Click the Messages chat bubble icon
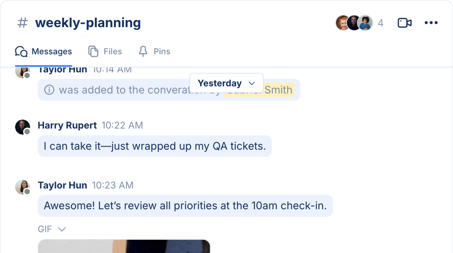The image size is (453, 253). 21,51
